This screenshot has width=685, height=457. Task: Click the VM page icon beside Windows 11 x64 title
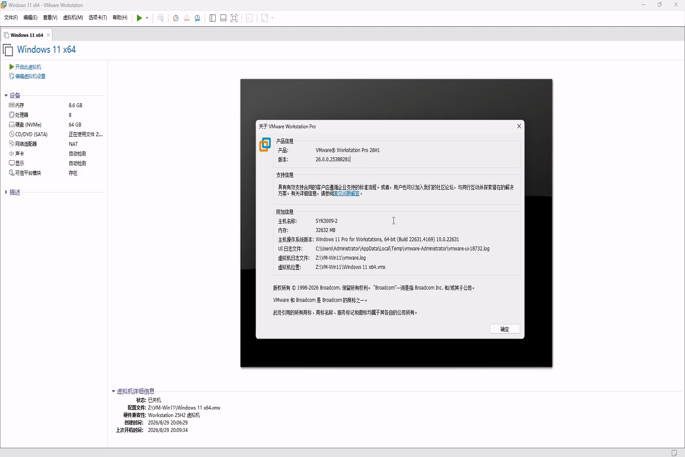[x=8, y=50]
